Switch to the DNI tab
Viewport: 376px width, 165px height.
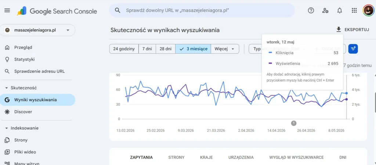[343, 158]
